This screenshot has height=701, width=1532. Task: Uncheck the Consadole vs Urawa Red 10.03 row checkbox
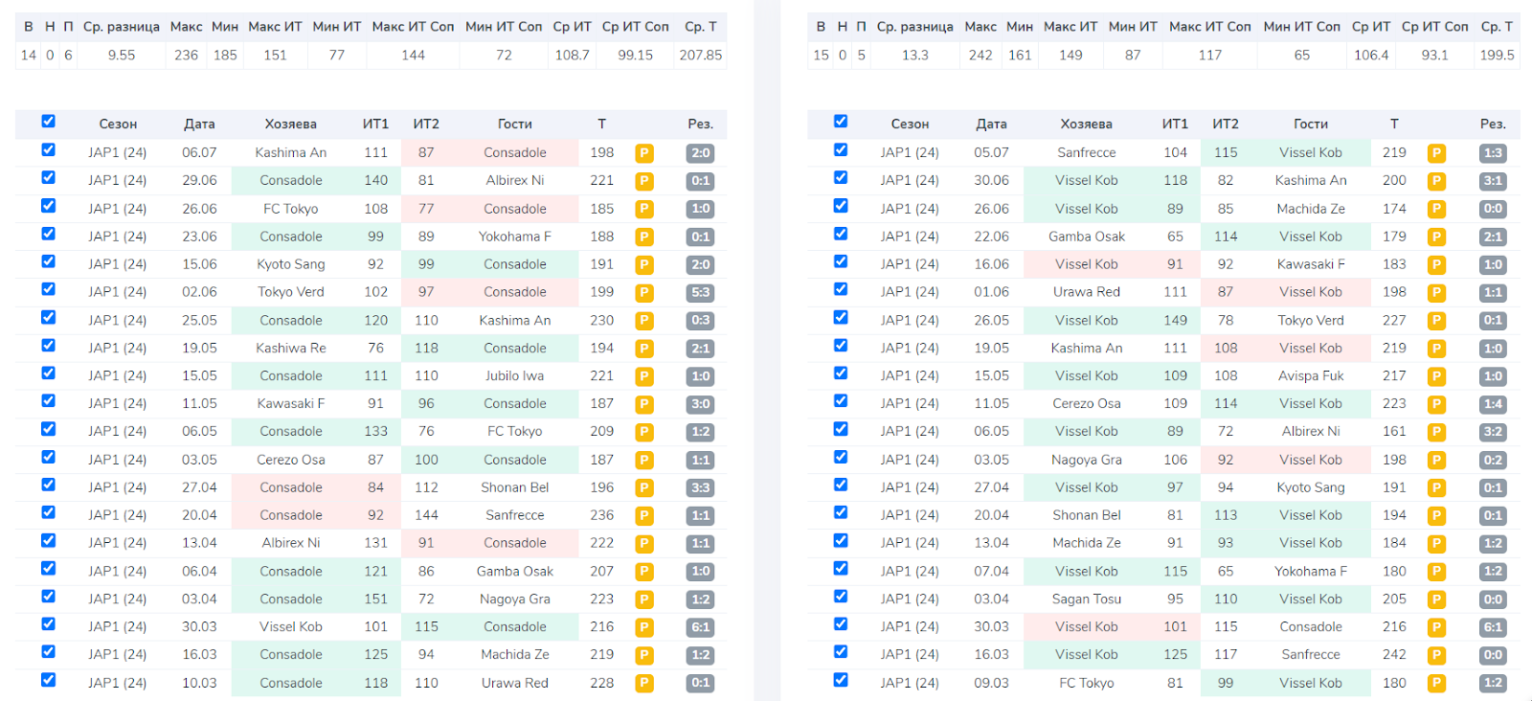coord(49,680)
